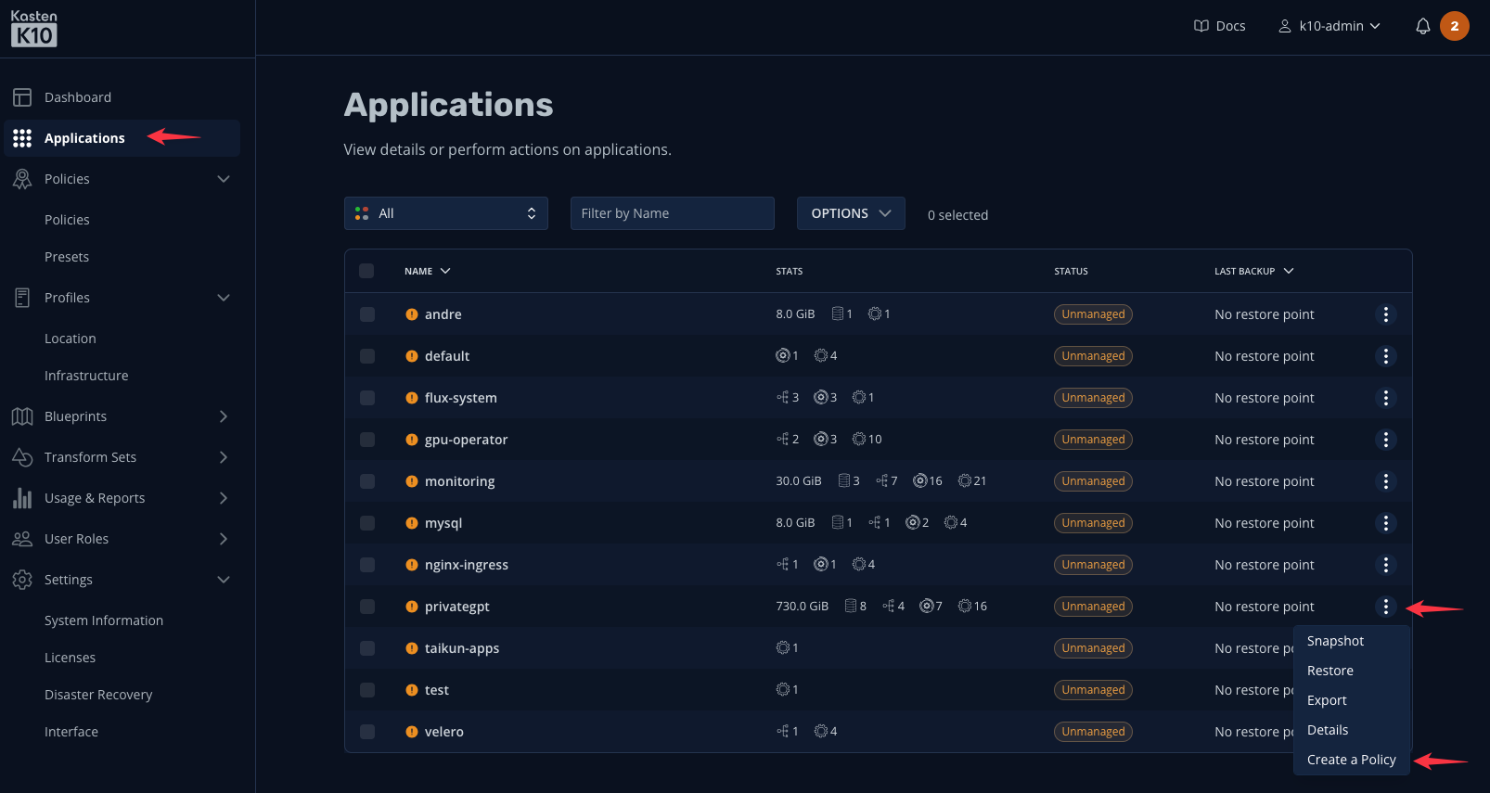
Task: Click the privategpt three-dot menu button
Action: [x=1385, y=607]
